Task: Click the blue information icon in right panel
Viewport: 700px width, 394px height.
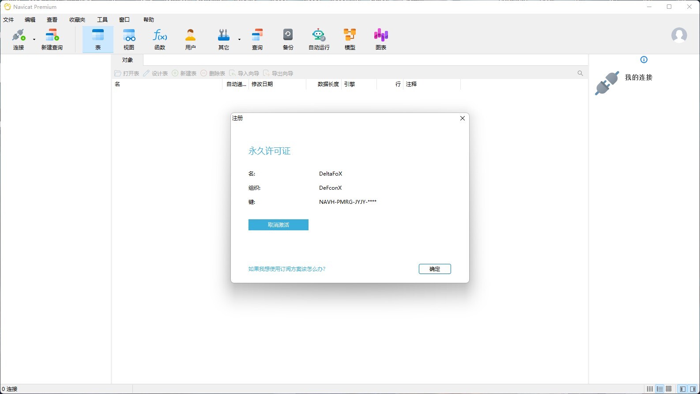Action: point(644,60)
